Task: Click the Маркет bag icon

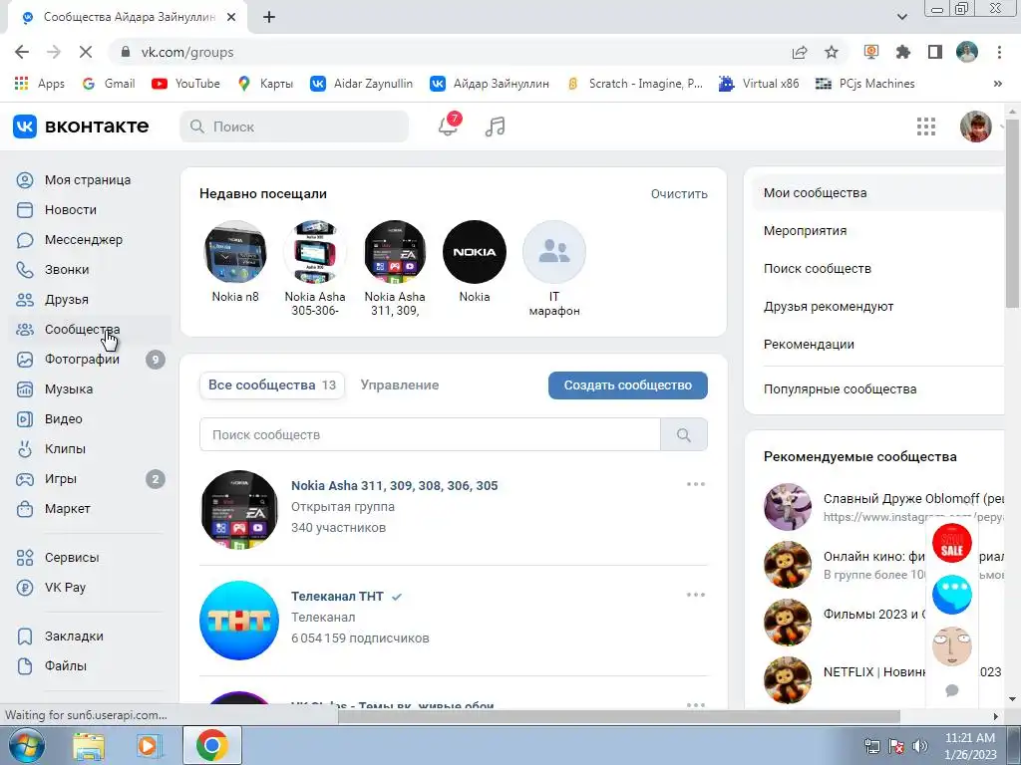Action: tap(25, 509)
